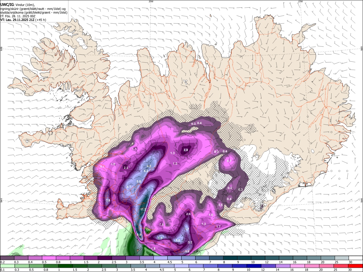Select the 'IT: Fös. 28. 11. 2025 00Z' line
The height and width of the screenshot is (272, 363).
point(18,16)
